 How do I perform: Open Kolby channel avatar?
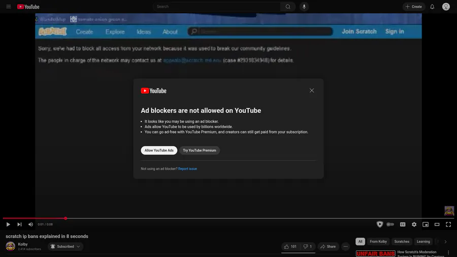[x=11, y=246]
